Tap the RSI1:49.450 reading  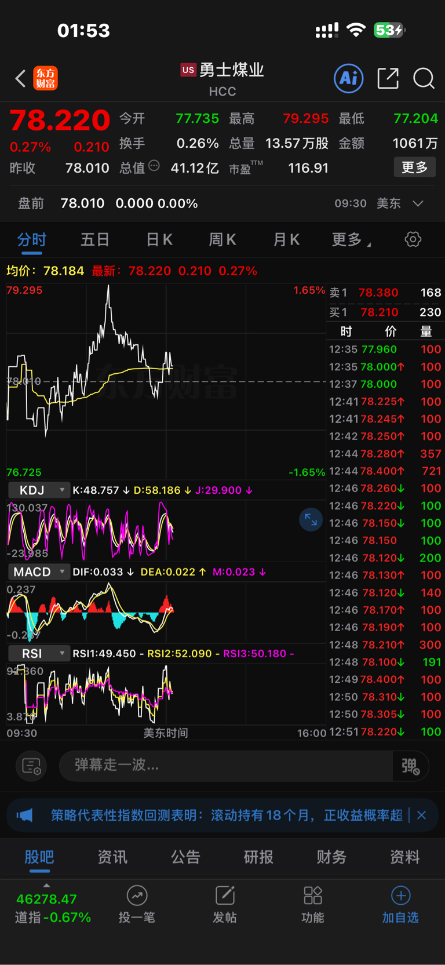(x=108, y=654)
